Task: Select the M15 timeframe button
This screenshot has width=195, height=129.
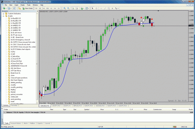Action: pos(44,8)
